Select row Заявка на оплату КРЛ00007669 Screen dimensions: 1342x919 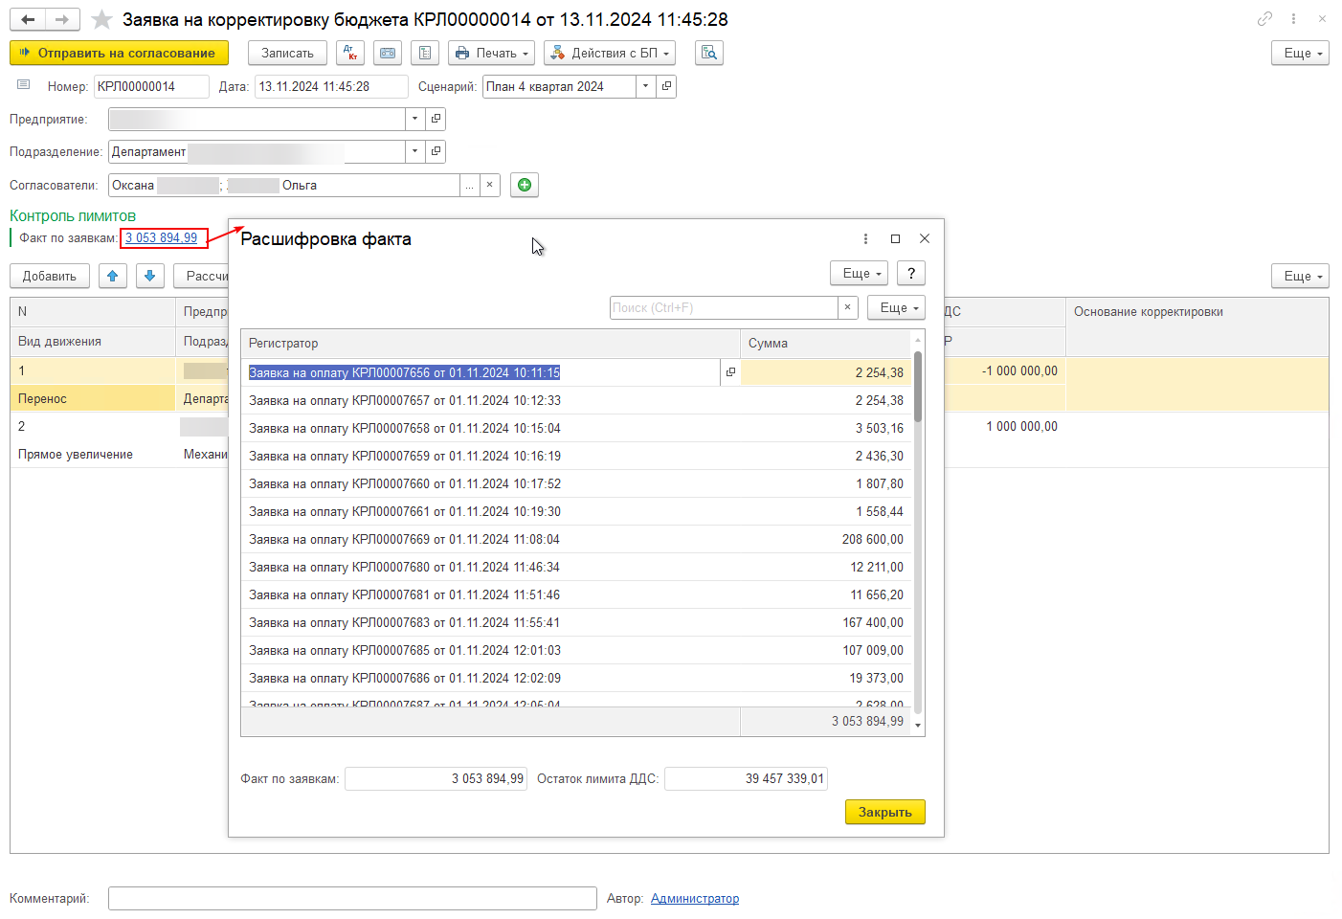click(x=576, y=539)
